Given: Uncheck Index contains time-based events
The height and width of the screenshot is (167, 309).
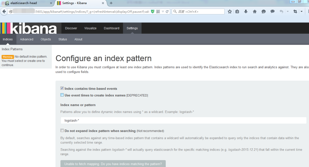Looking at the screenshot, I should point(62,88).
